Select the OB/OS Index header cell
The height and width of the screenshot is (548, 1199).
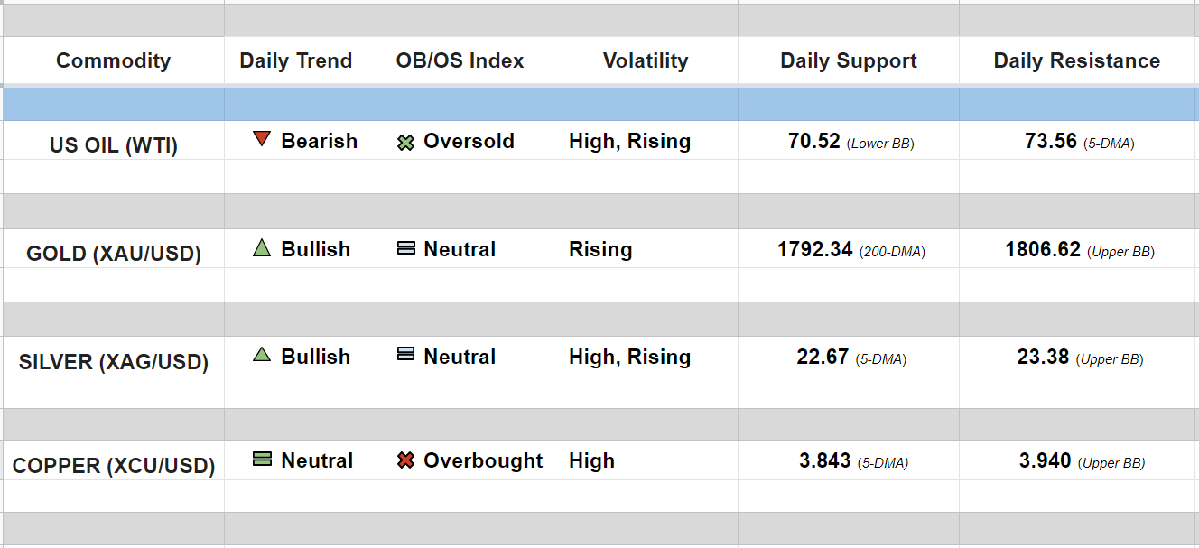pos(460,60)
